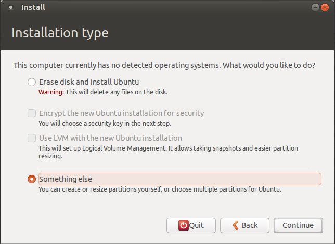Image resolution: width=335 pixels, height=244 pixels.
Task: Click the 'Installation type' heading
Action: click(60, 33)
